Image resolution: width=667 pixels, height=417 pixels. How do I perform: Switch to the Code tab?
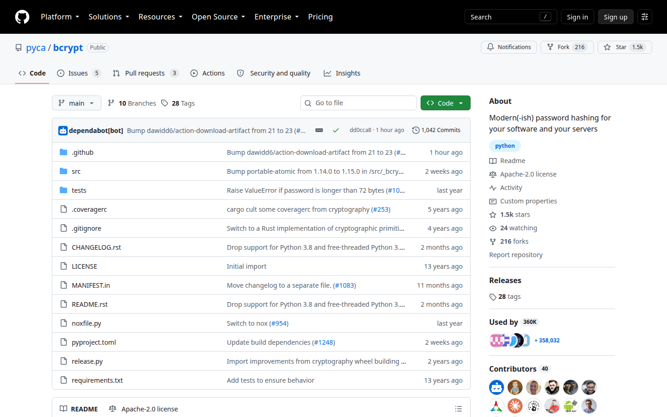pos(32,73)
